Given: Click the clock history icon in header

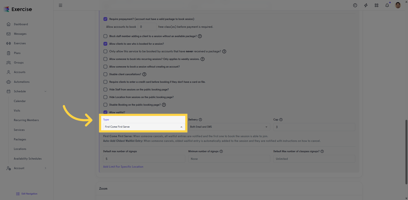Looking at the screenshot, I should point(355,5).
